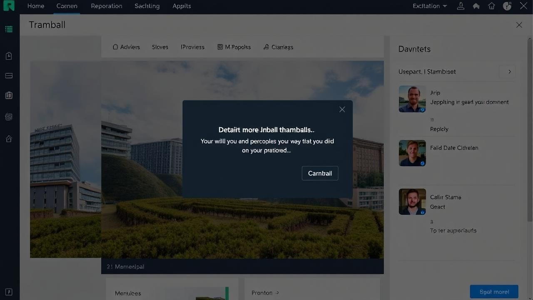533x300 pixels.
Task: Click the card icon in left sidebar
Action: [9, 76]
